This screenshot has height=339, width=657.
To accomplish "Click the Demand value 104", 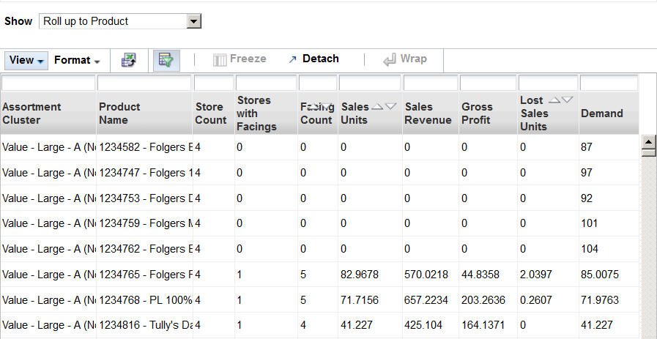I will [590, 249].
